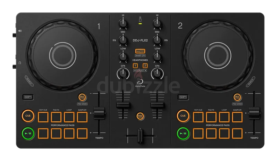The width and height of the screenshot is (277, 161).
Task: Tap deck 1 lower-row pad below PAD FX column
Action: click(x=56, y=133)
